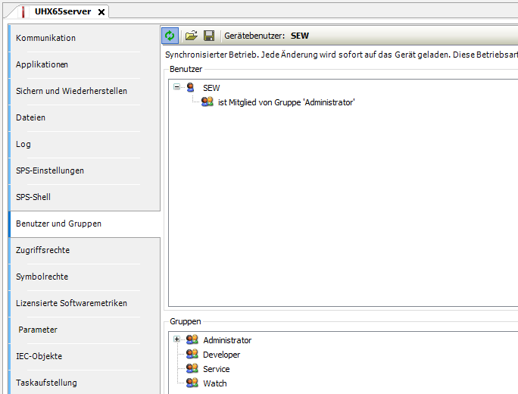
Task: Open Sichern und Wiederherstellen page
Action: point(71,91)
